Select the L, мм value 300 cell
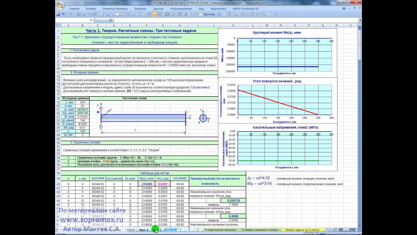417x235 pixels. 82,102
